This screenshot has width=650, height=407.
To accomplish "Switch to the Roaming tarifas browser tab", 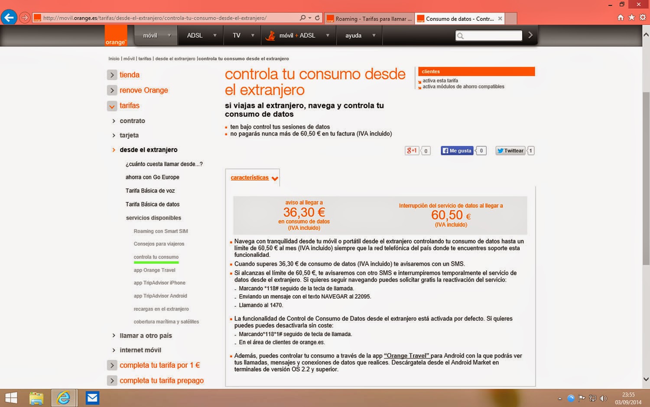I will 370,19.
